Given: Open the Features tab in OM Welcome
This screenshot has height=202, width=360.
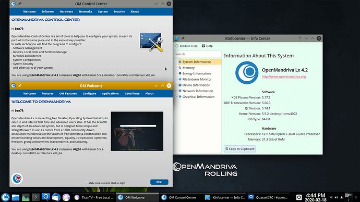Looking at the screenshot, I should pyautogui.click(x=47, y=93).
